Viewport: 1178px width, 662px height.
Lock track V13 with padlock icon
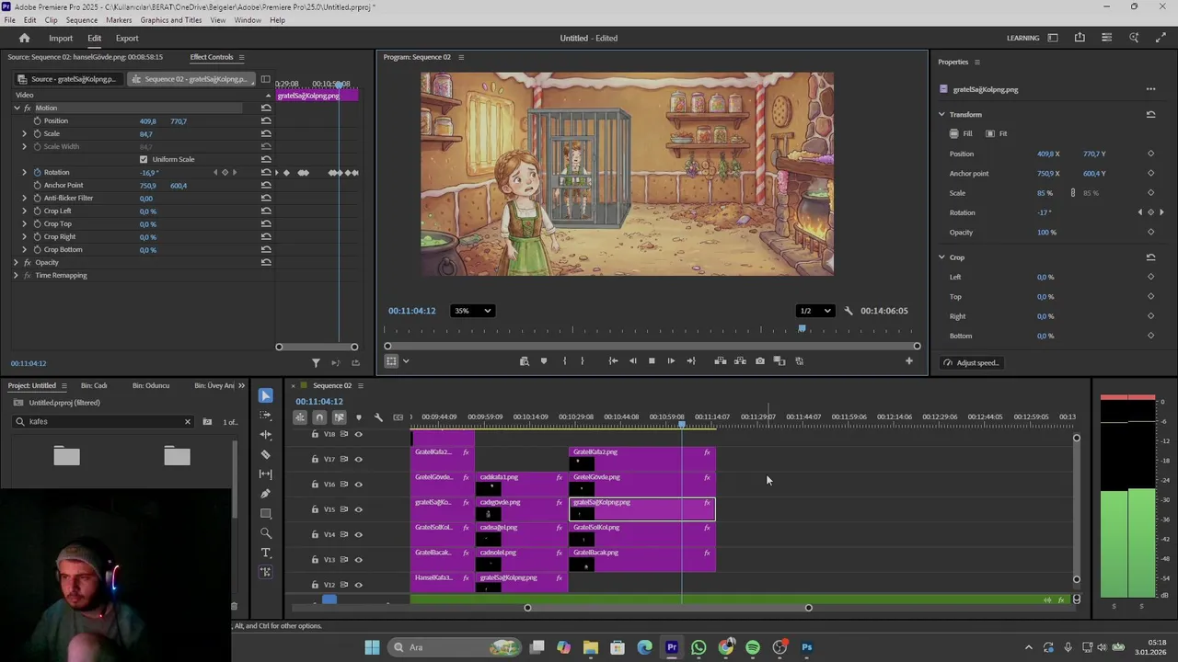315,560
